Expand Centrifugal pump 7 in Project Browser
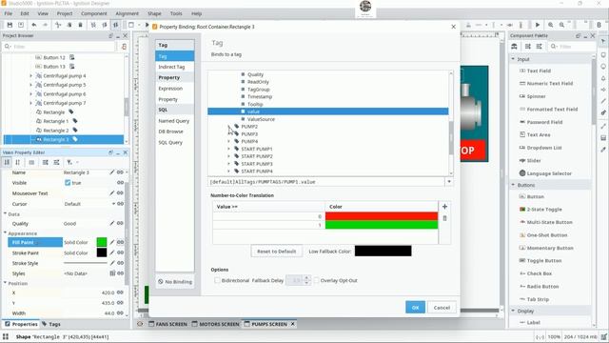 [x=31, y=103]
